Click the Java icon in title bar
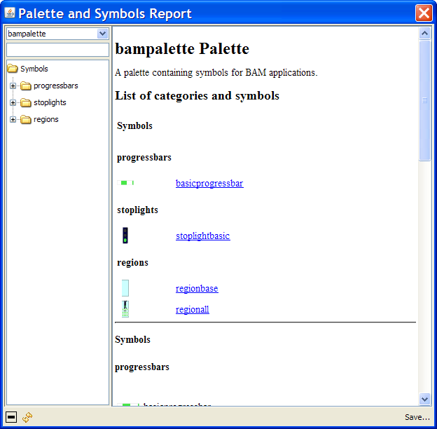437x429 pixels. 10,13
